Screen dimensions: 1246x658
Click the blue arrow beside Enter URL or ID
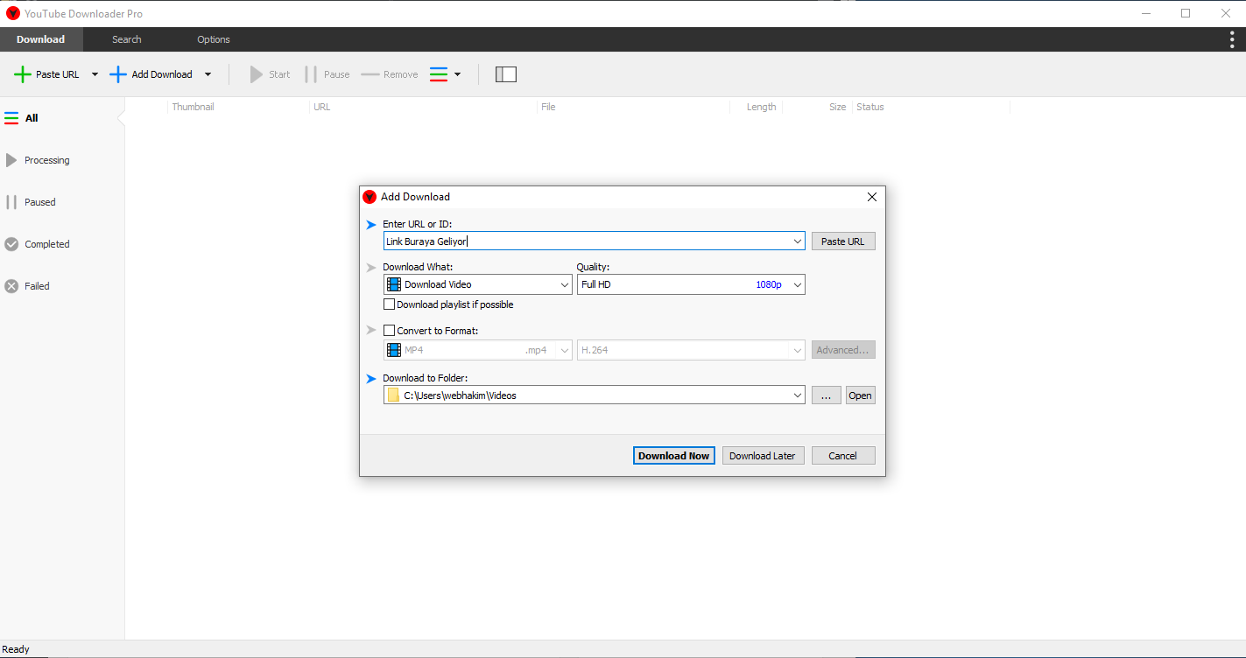click(x=371, y=225)
